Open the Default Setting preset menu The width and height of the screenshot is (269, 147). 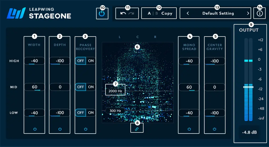(x=218, y=13)
